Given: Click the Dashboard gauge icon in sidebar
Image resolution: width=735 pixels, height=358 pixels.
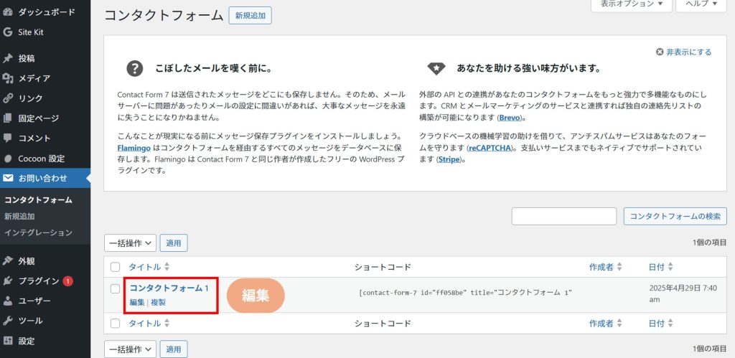Looking at the screenshot, I should [8, 12].
